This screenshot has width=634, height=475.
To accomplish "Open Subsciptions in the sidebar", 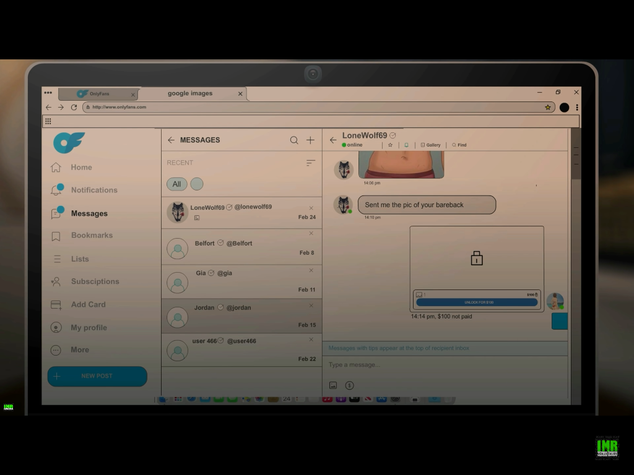I will (x=85, y=281).
